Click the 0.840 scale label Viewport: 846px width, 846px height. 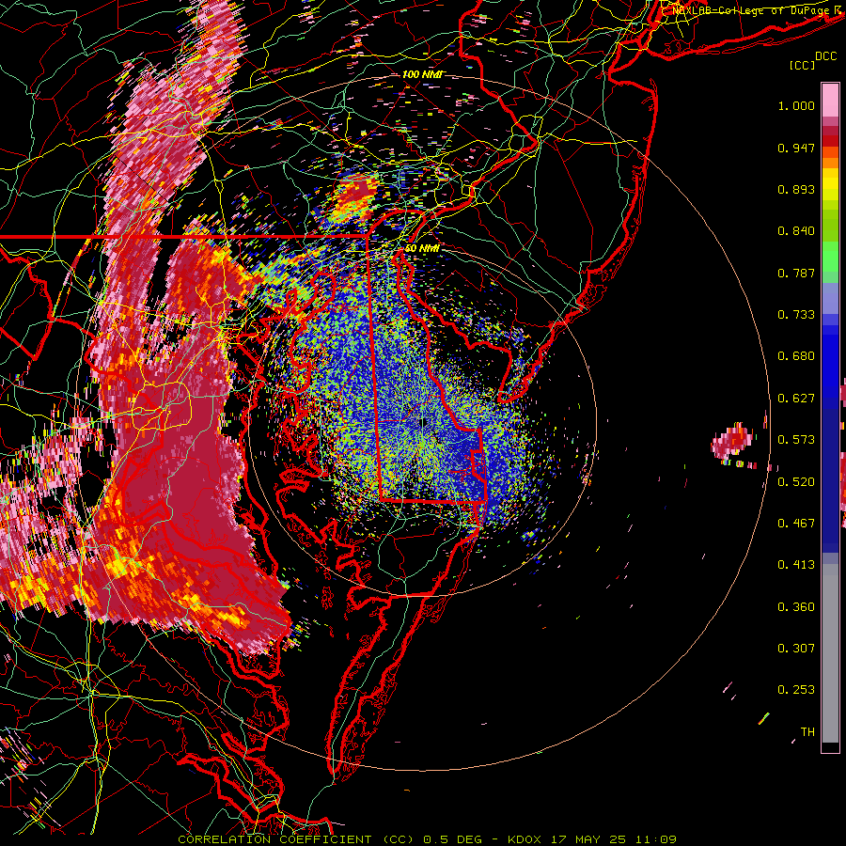[x=796, y=231]
